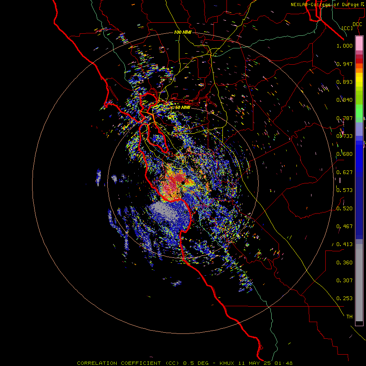Select the 0.947 scale value
366x366 pixels.
click(x=344, y=64)
